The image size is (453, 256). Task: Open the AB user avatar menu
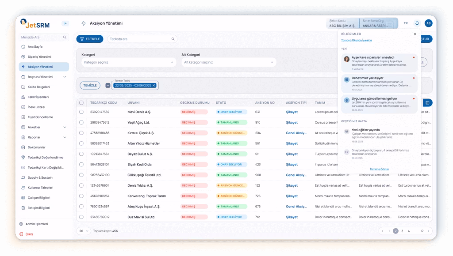click(428, 23)
